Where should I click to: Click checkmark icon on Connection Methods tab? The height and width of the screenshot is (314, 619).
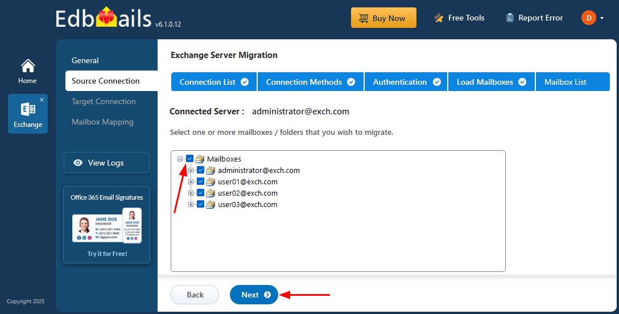(351, 82)
